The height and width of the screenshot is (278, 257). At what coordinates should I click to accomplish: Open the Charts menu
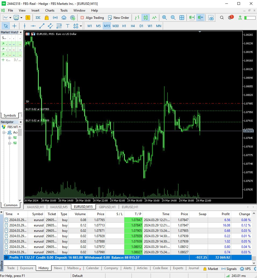click(50, 10)
